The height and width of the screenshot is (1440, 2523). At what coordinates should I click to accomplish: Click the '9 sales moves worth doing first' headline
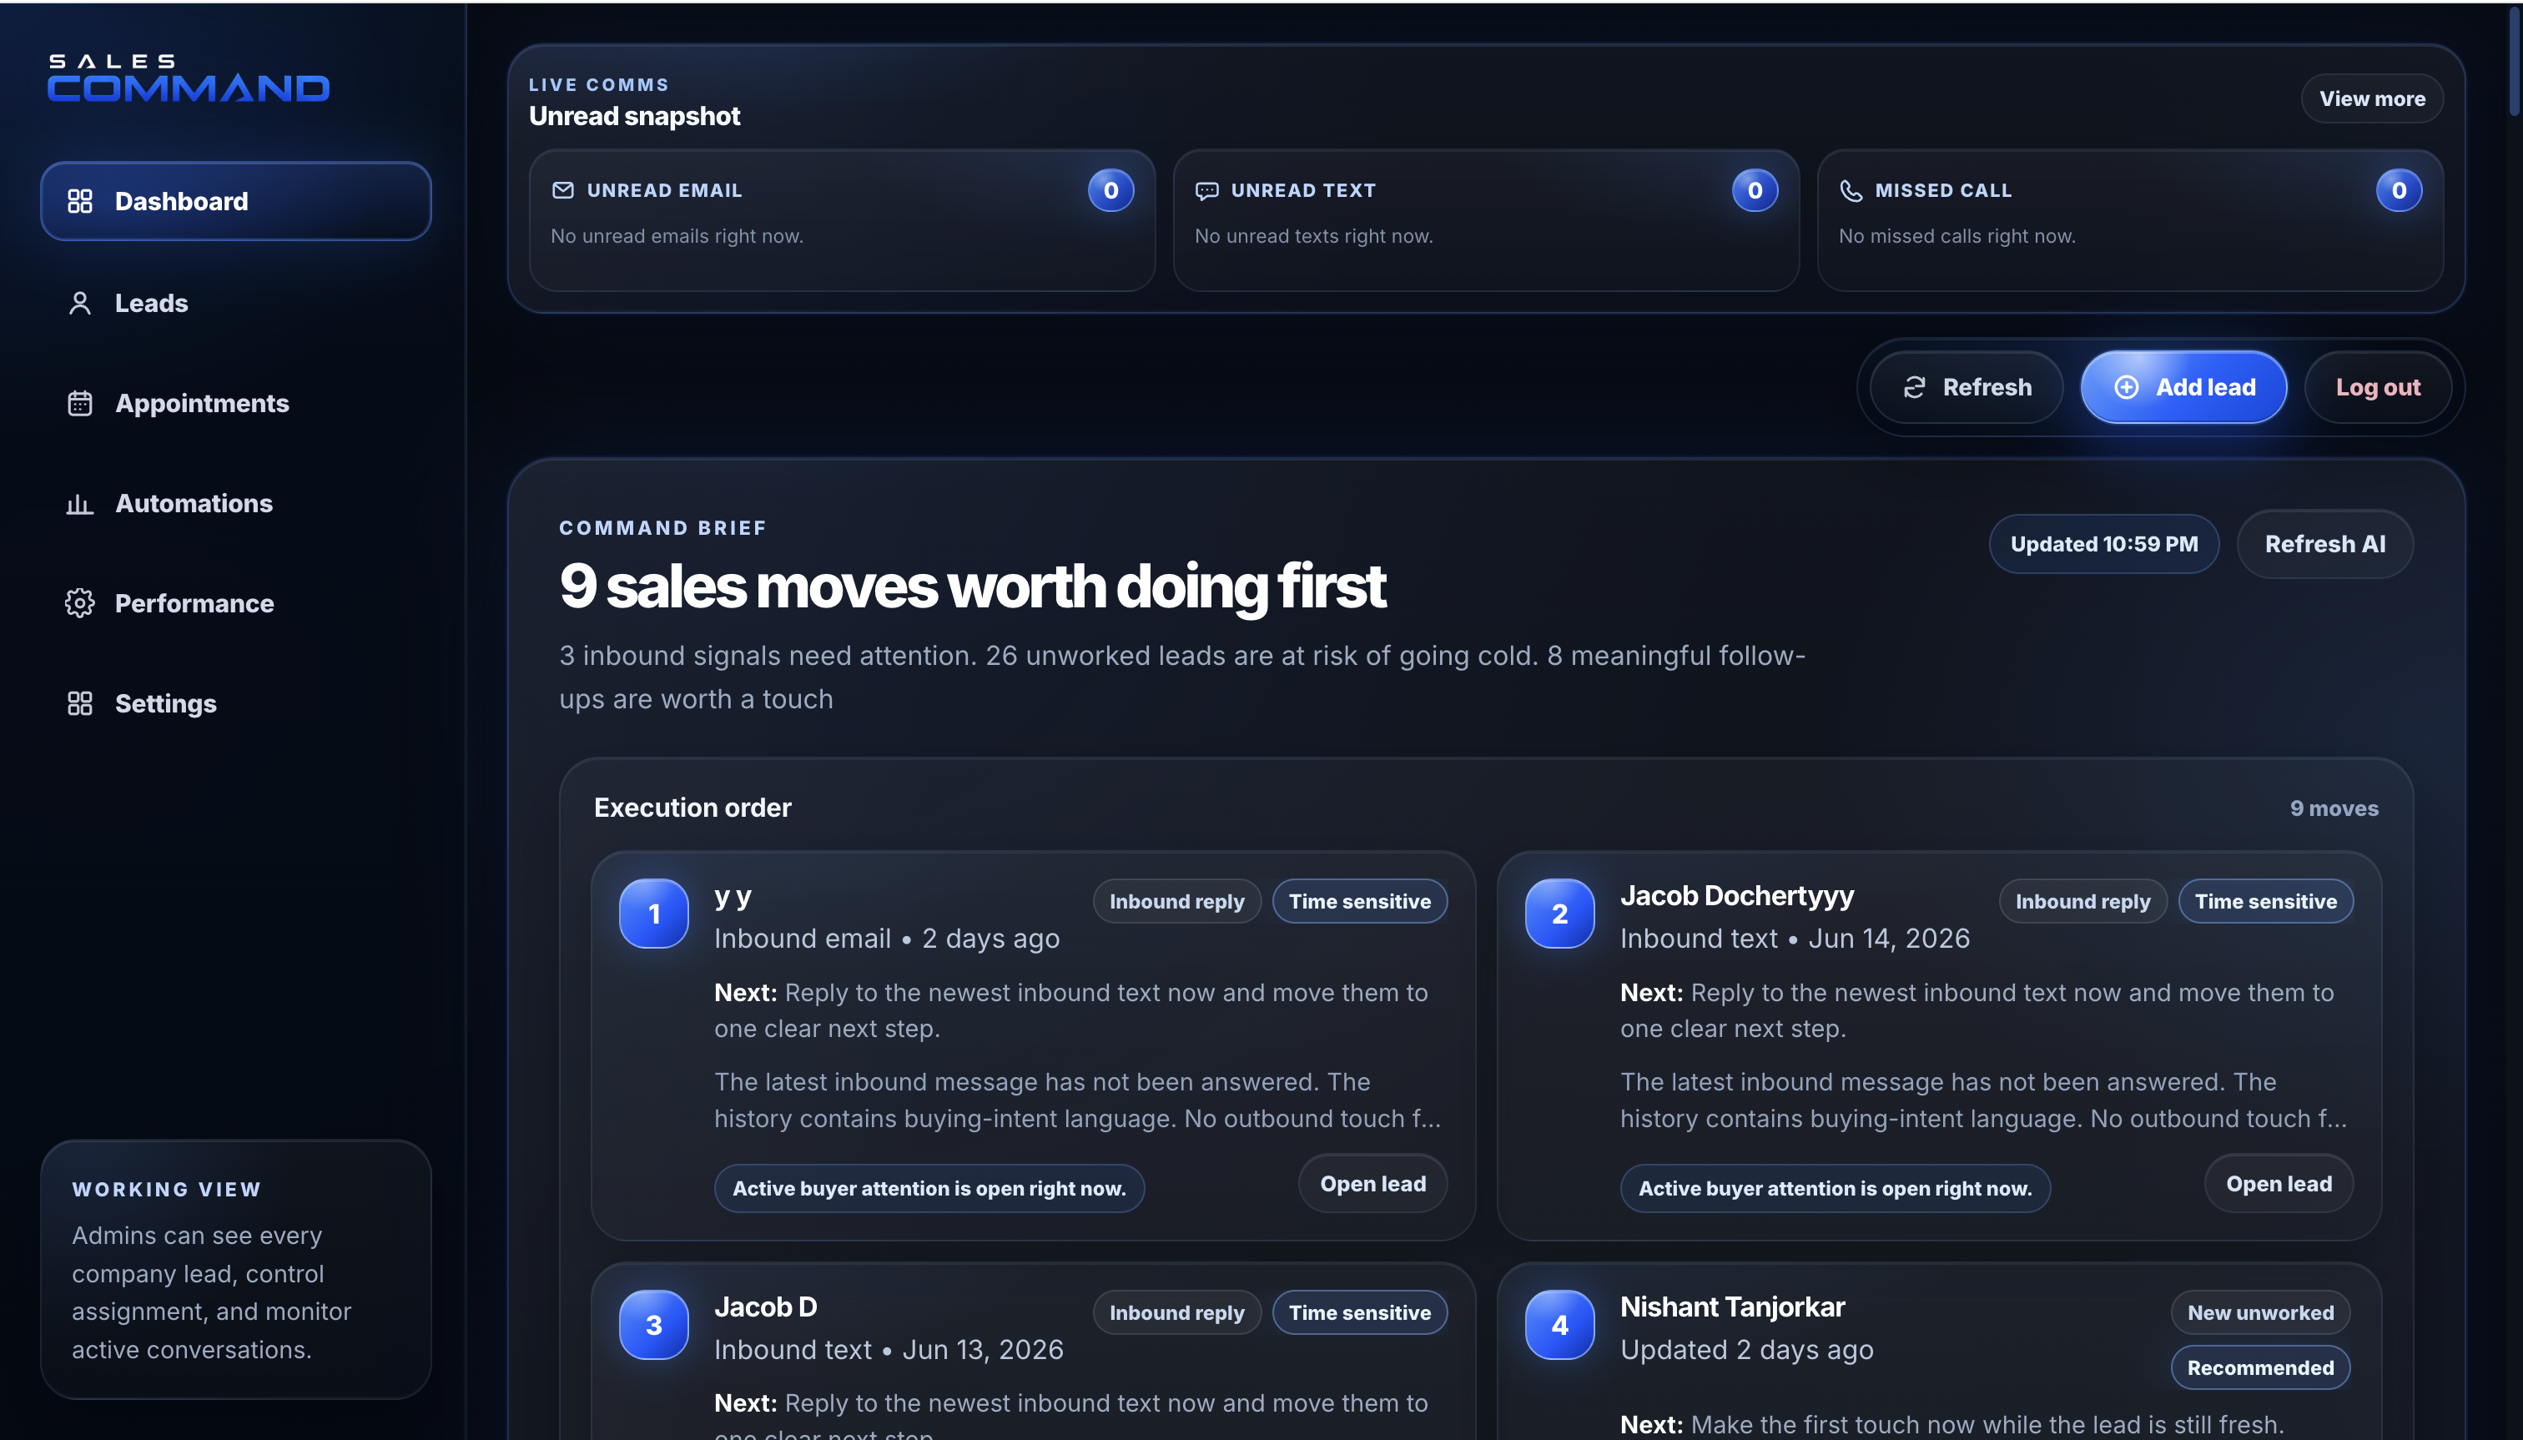972,587
